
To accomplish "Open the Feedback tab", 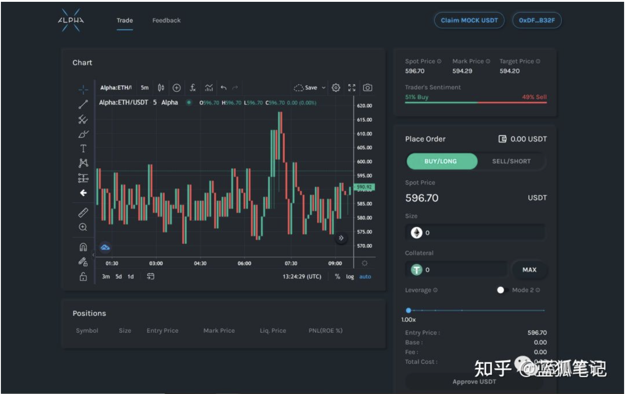I will (x=166, y=20).
